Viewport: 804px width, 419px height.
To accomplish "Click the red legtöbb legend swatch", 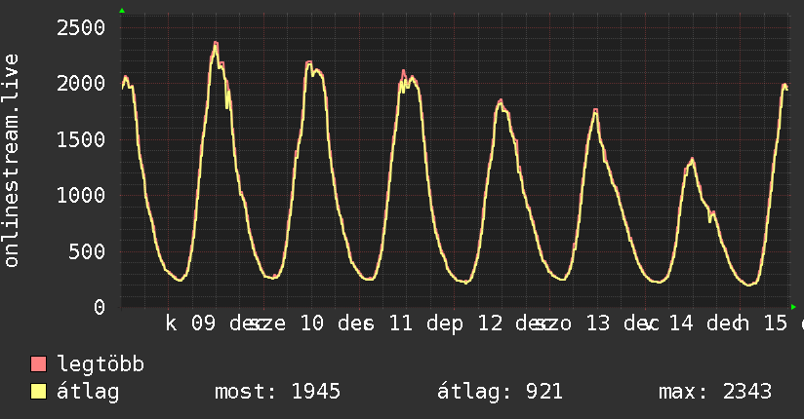I will (39, 365).
